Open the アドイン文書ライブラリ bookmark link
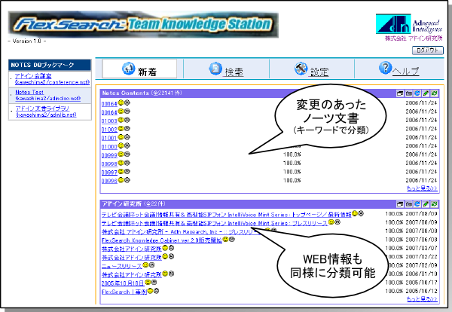Image resolution: width=452 pixels, height=312 pixels. coord(46,112)
